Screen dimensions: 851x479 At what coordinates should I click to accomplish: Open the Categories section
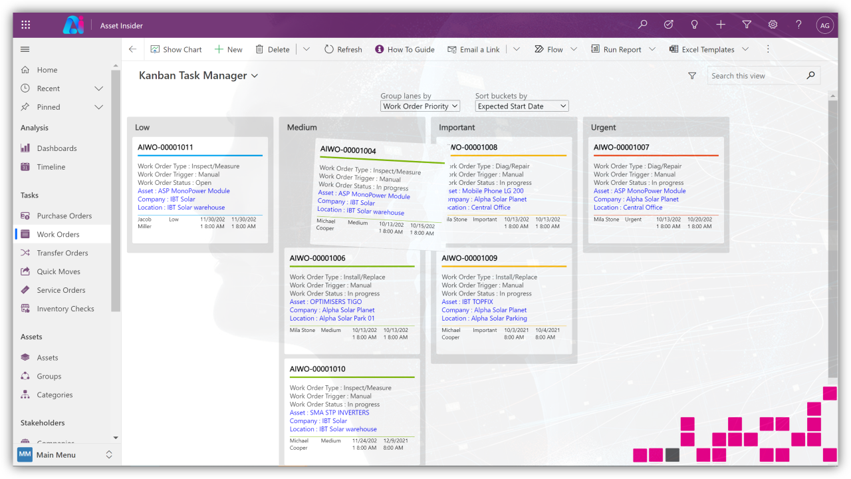click(x=55, y=395)
